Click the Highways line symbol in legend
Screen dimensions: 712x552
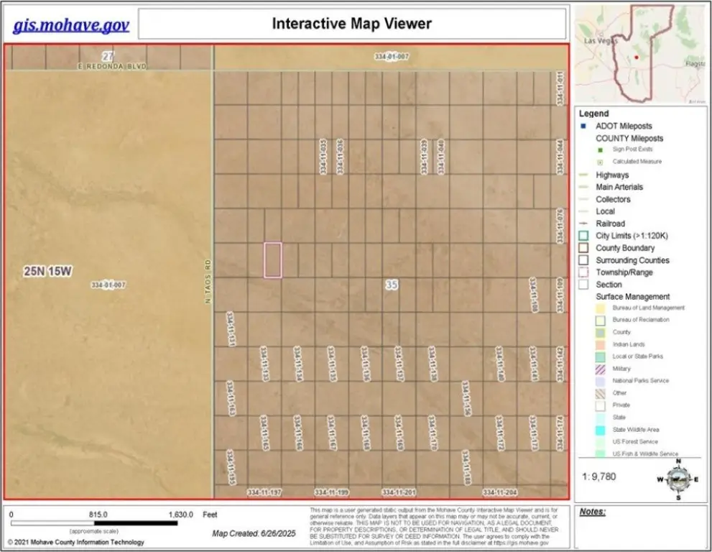[583, 175]
